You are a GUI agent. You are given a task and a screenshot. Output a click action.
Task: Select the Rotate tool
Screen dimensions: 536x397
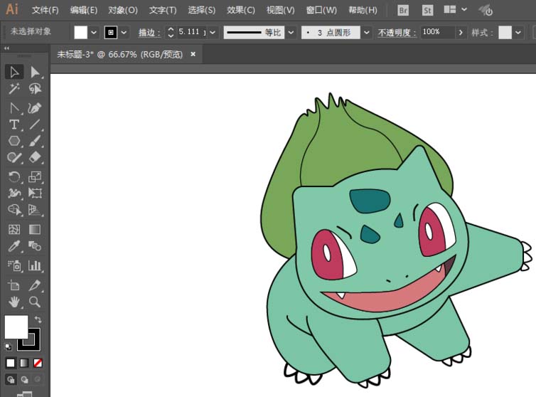click(x=14, y=177)
